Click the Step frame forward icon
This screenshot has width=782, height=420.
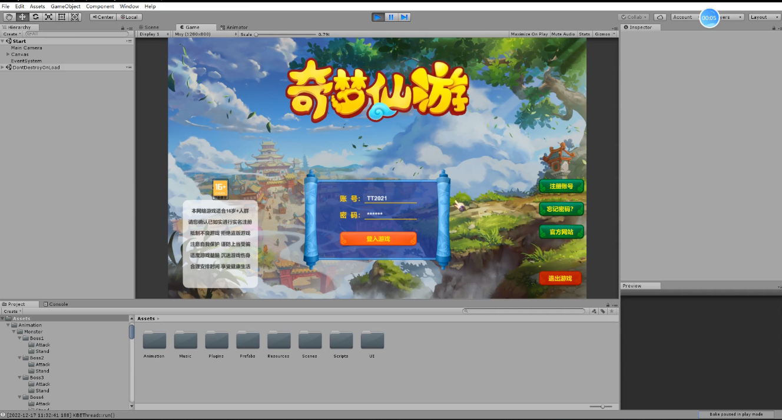pyautogui.click(x=404, y=17)
